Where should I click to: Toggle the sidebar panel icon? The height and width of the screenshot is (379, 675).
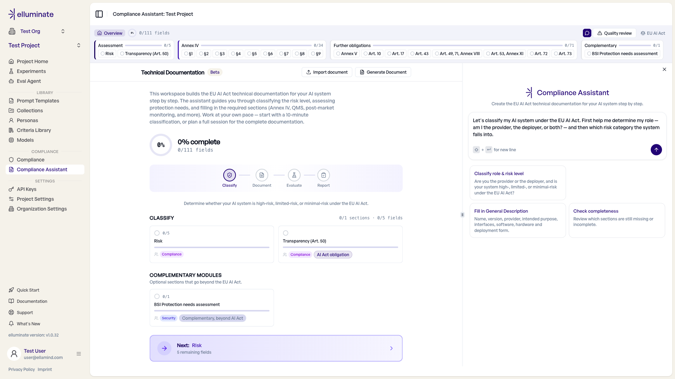(x=99, y=14)
